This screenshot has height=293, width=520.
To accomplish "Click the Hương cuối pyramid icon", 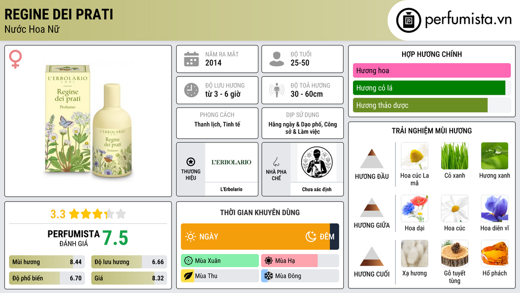I will [x=372, y=256].
